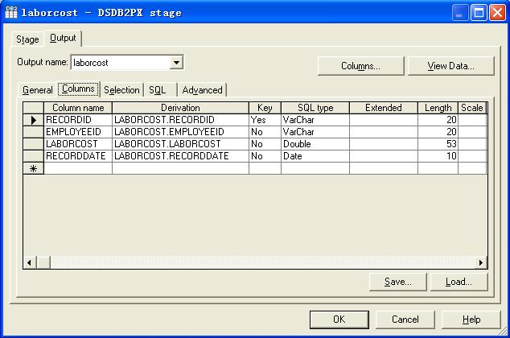Click the left scroll arrow of the grid
This screenshot has height=338, width=510.
click(30, 262)
